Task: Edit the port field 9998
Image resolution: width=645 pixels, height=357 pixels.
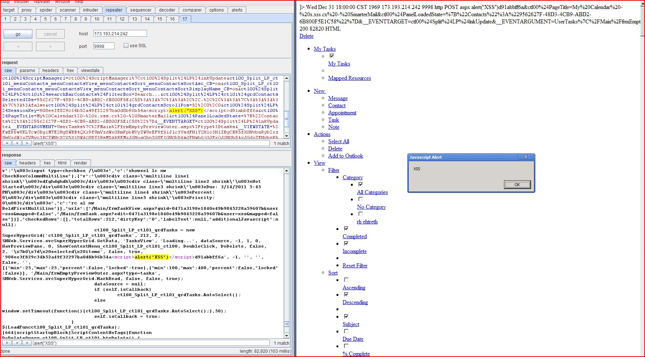Action: pos(104,46)
